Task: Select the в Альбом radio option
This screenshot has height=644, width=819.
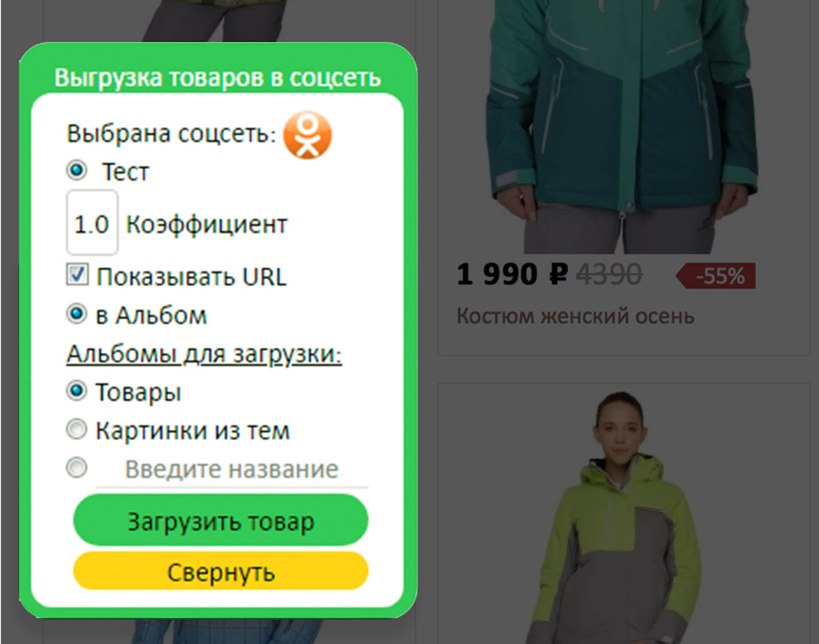Action: point(76,314)
